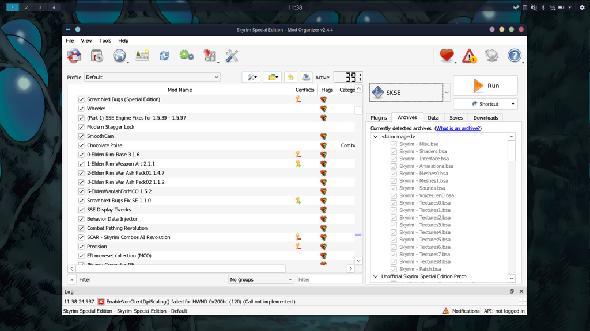Switch to the Plugins tab
The width and height of the screenshot is (590, 331).
coord(379,118)
